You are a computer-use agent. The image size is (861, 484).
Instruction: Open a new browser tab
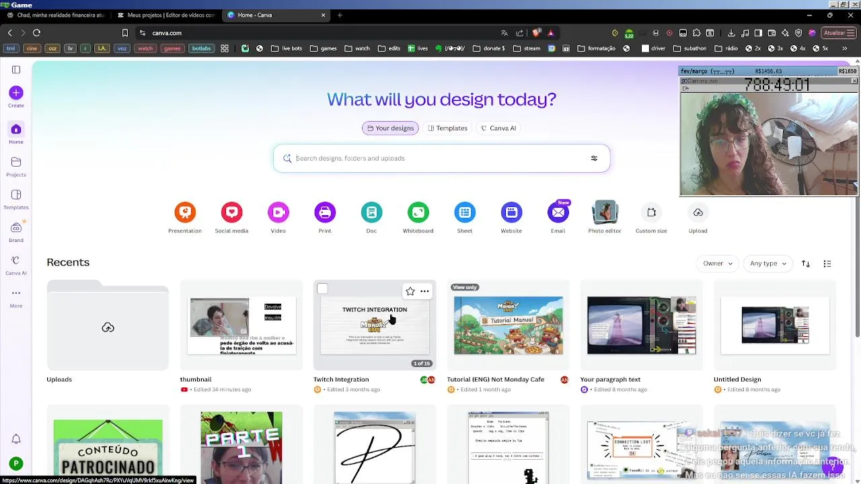pyautogui.click(x=340, y=15)
